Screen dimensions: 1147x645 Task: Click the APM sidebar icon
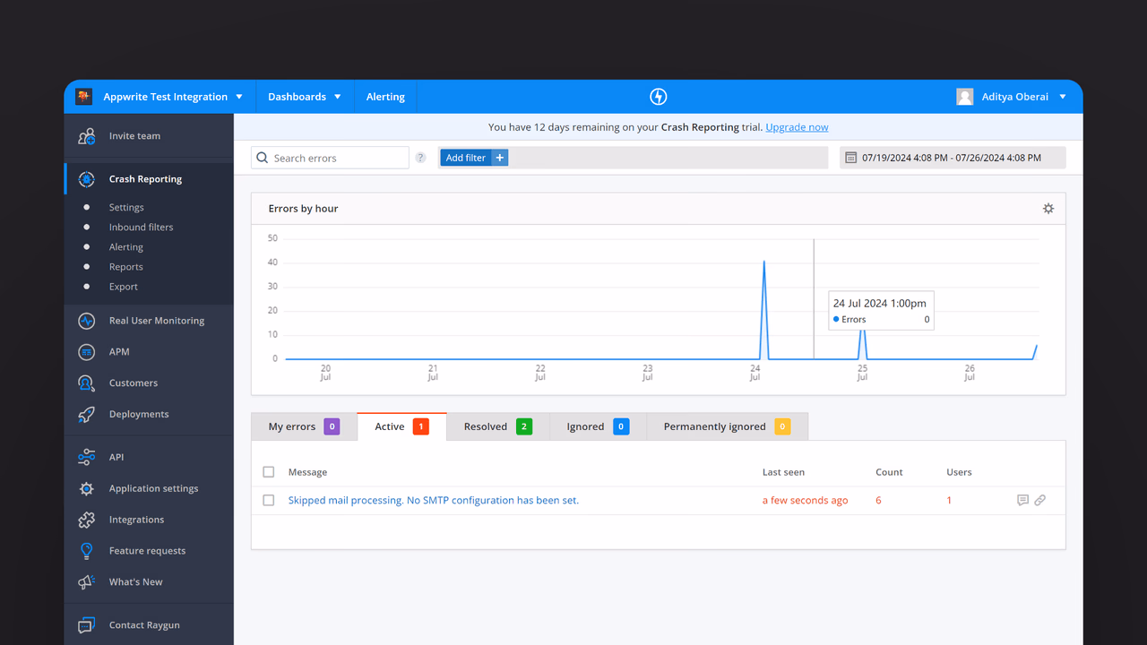(x=86, y=352)
